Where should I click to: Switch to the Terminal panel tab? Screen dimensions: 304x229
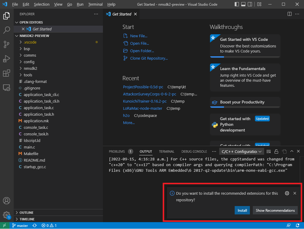[x=167, y=151]
